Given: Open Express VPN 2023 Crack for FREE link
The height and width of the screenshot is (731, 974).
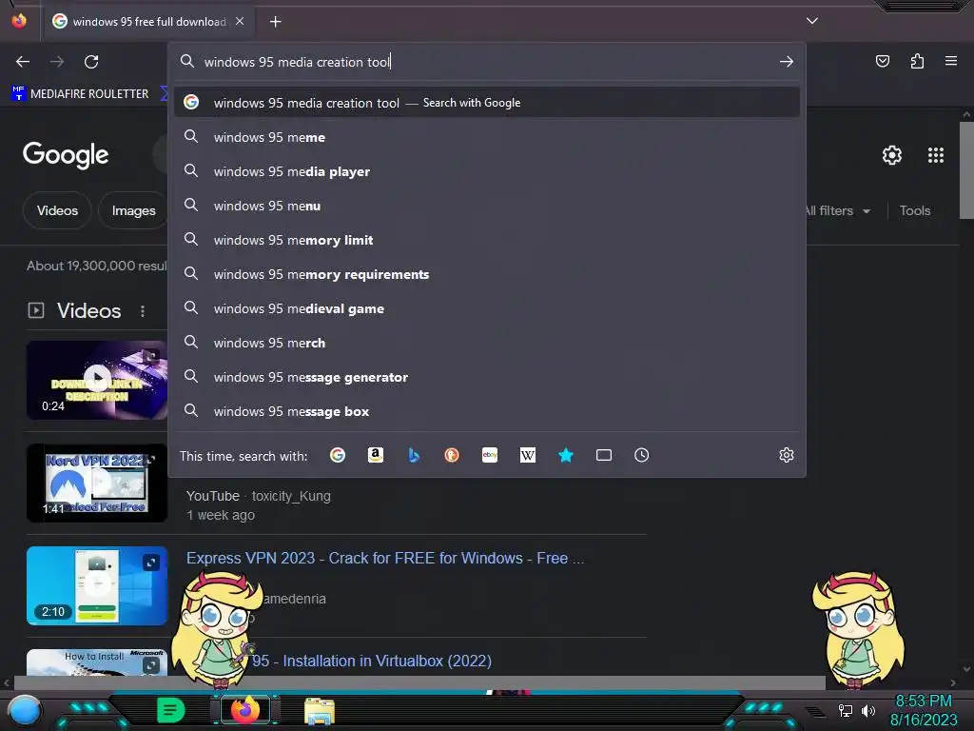Looking at the screenshot, I should click(385, 558).
